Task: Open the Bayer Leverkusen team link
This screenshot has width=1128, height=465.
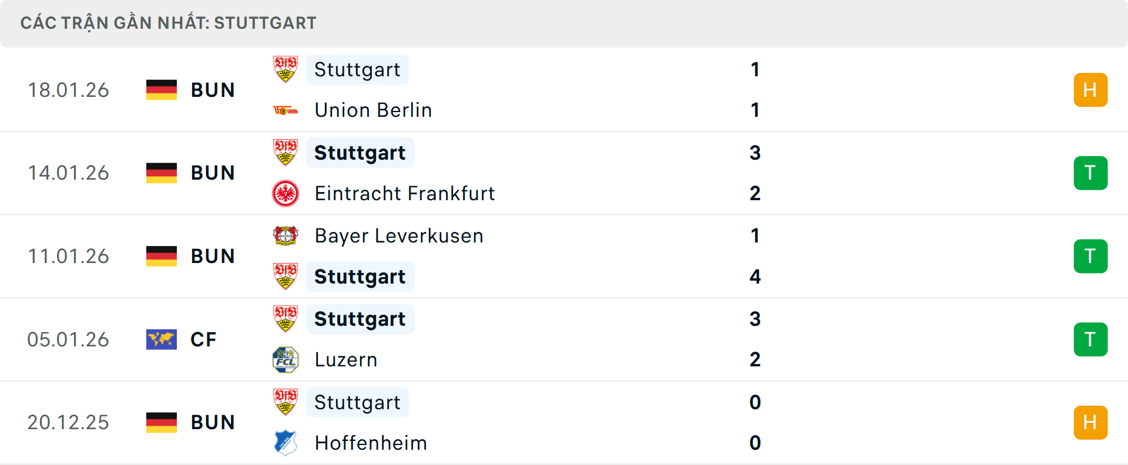Action: pyautogui.click(x=399, y=236)
